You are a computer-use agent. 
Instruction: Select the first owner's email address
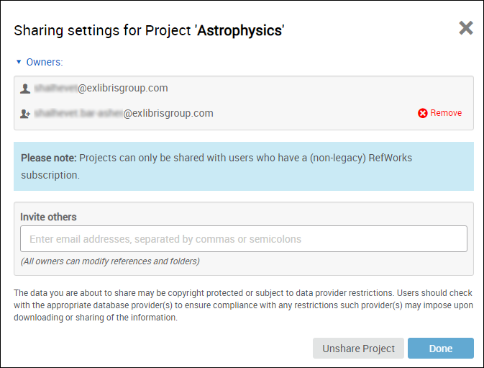click(x=101, y=89)
